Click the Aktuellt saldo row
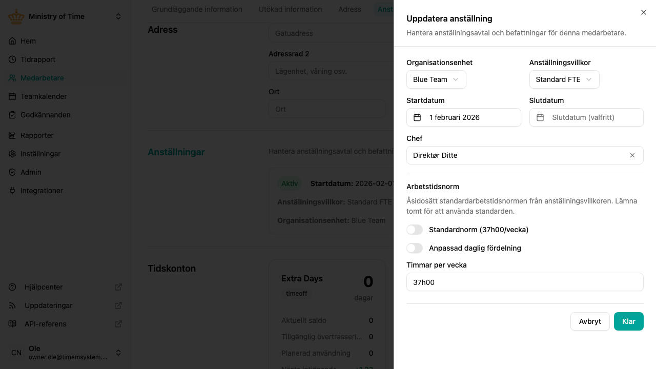Screen dimensions: 656x369 (327, 320)
